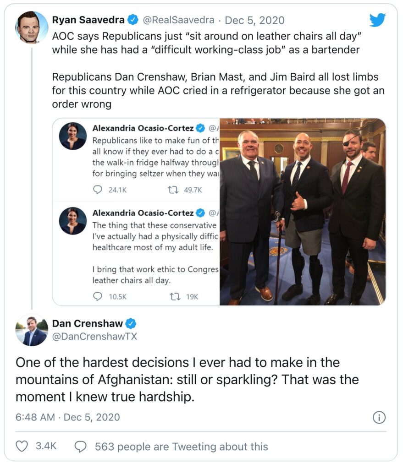Click the Twitter bird logo
Screen dimensions: 403x469
378,19
